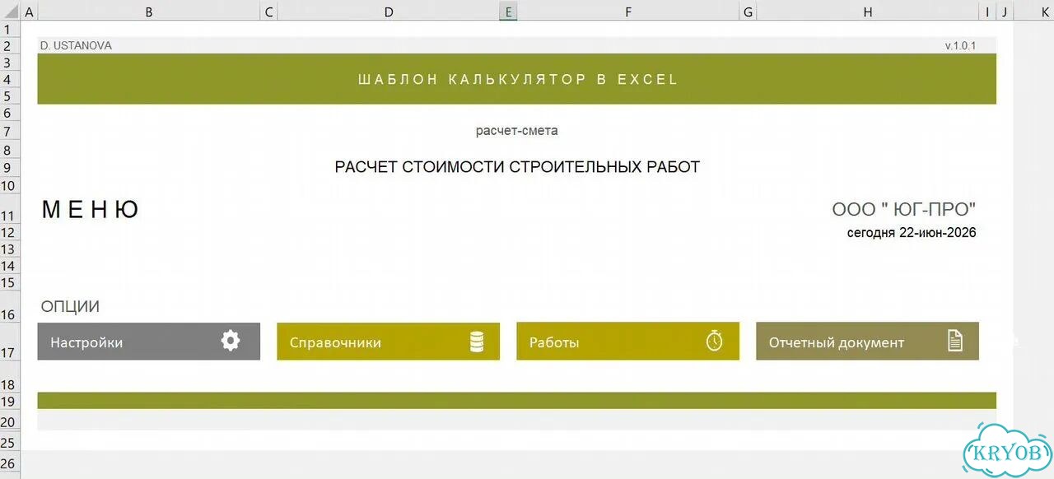Select row 17 header

click(x=8, y=352)
